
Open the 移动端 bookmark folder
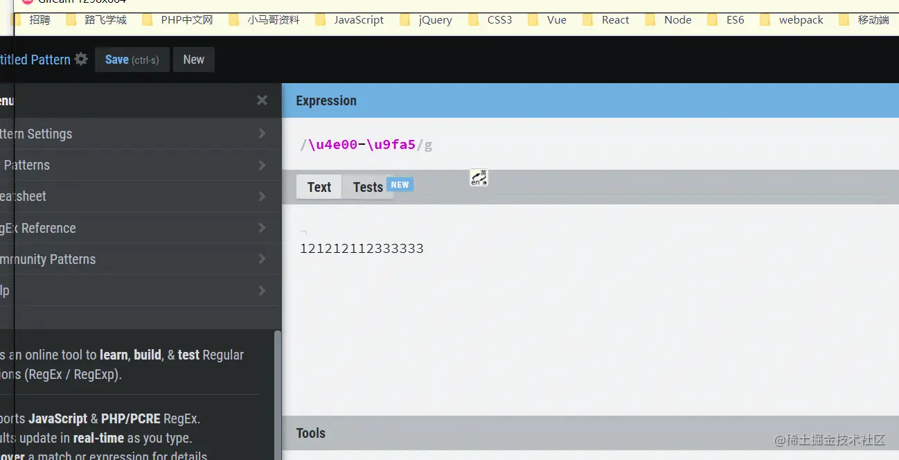pyautogui.click(x=864, y=20)
